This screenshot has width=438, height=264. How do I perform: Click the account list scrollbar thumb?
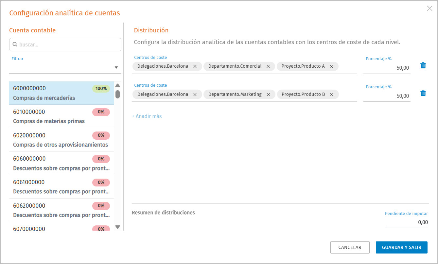(118, 94)
